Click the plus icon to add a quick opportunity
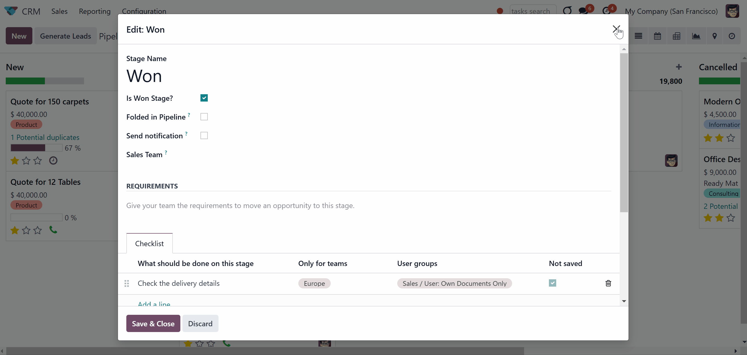This screenshot has width=747, height=355. tap(679, 67)
